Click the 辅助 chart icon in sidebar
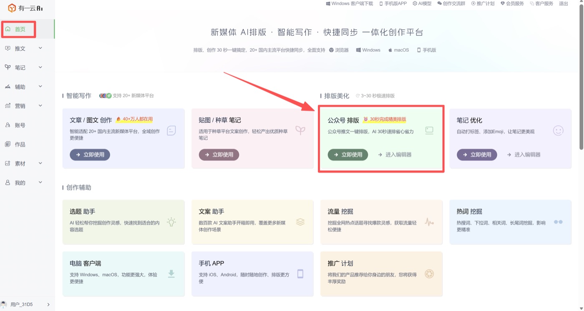Image resolution: width=584 pixels, height=311 pixels. (8, 87)
